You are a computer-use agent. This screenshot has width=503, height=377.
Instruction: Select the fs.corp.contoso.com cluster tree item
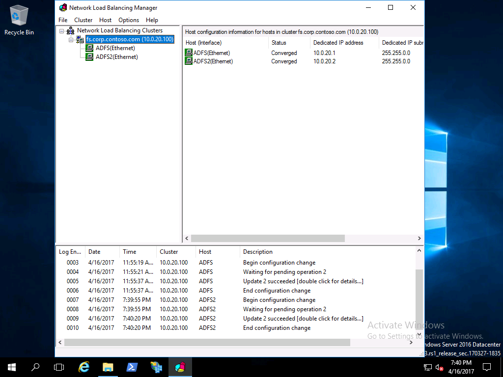tap(130, 39)
